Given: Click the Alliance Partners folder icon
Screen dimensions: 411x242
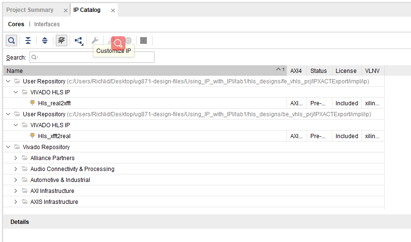Looking at the screenshot, I should point(25,158).
